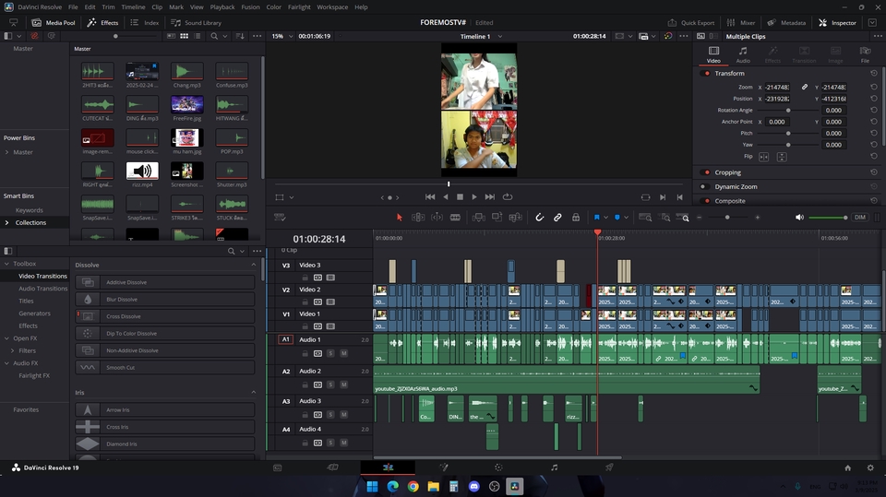Toggle the clip linking chain icon
This screenshot has width=886, height=497.
[x=557, y=218]
